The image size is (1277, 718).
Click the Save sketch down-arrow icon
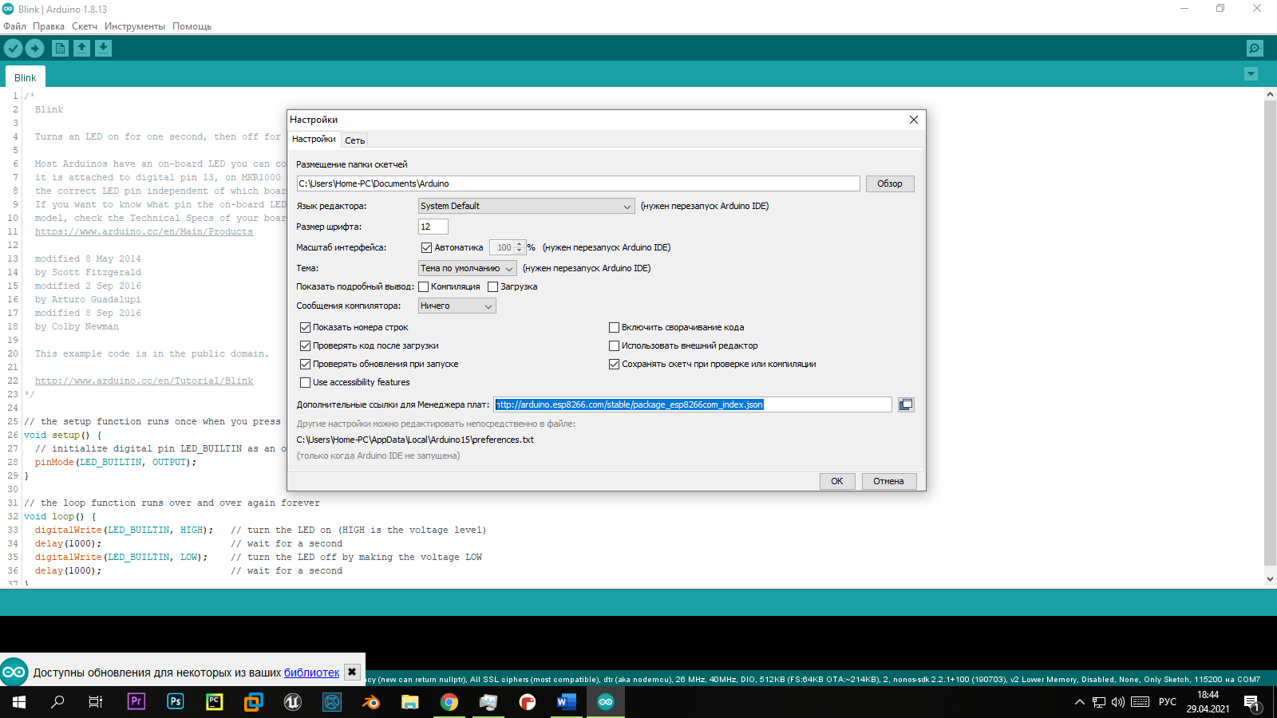tap(103, 49)
